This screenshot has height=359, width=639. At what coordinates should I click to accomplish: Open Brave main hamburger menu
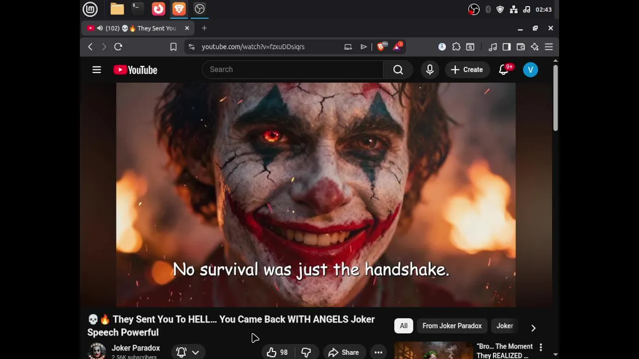click(549, 47)
